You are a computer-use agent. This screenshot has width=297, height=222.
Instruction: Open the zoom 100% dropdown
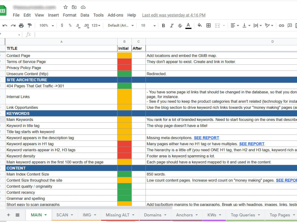47,25
